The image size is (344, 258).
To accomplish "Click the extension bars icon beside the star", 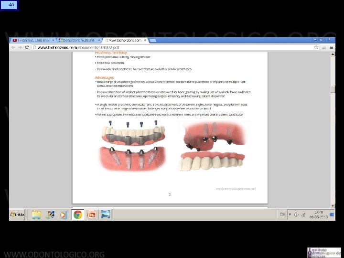I will click(x=324, y=48).
